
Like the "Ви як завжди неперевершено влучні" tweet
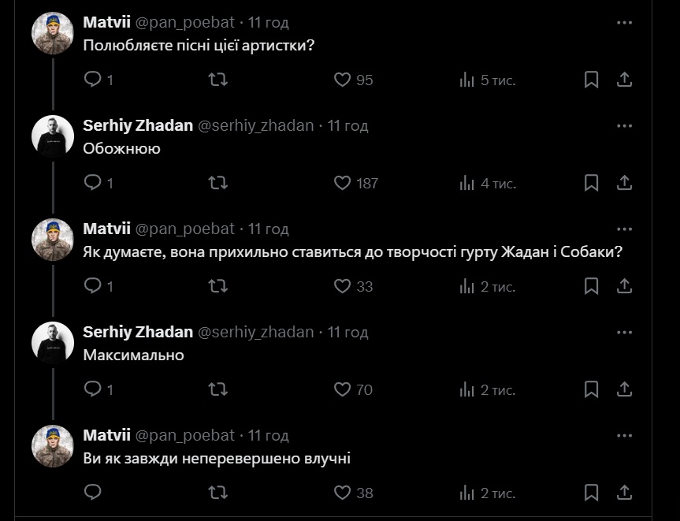pos(343,493)
